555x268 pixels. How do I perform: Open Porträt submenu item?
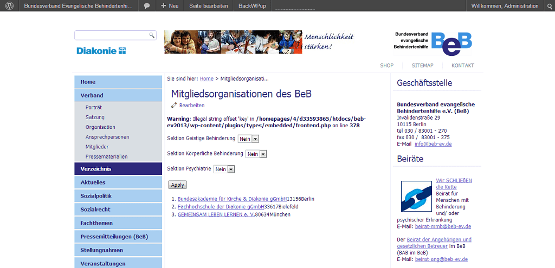[x=93, y=107]
